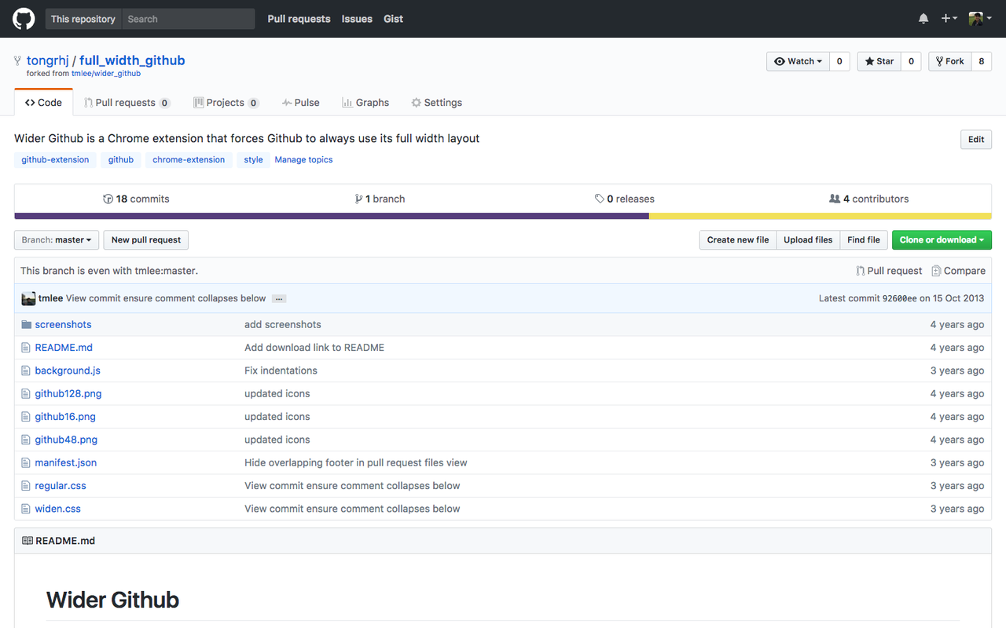Open Clone or download dropdown

(x=942, y=240)
